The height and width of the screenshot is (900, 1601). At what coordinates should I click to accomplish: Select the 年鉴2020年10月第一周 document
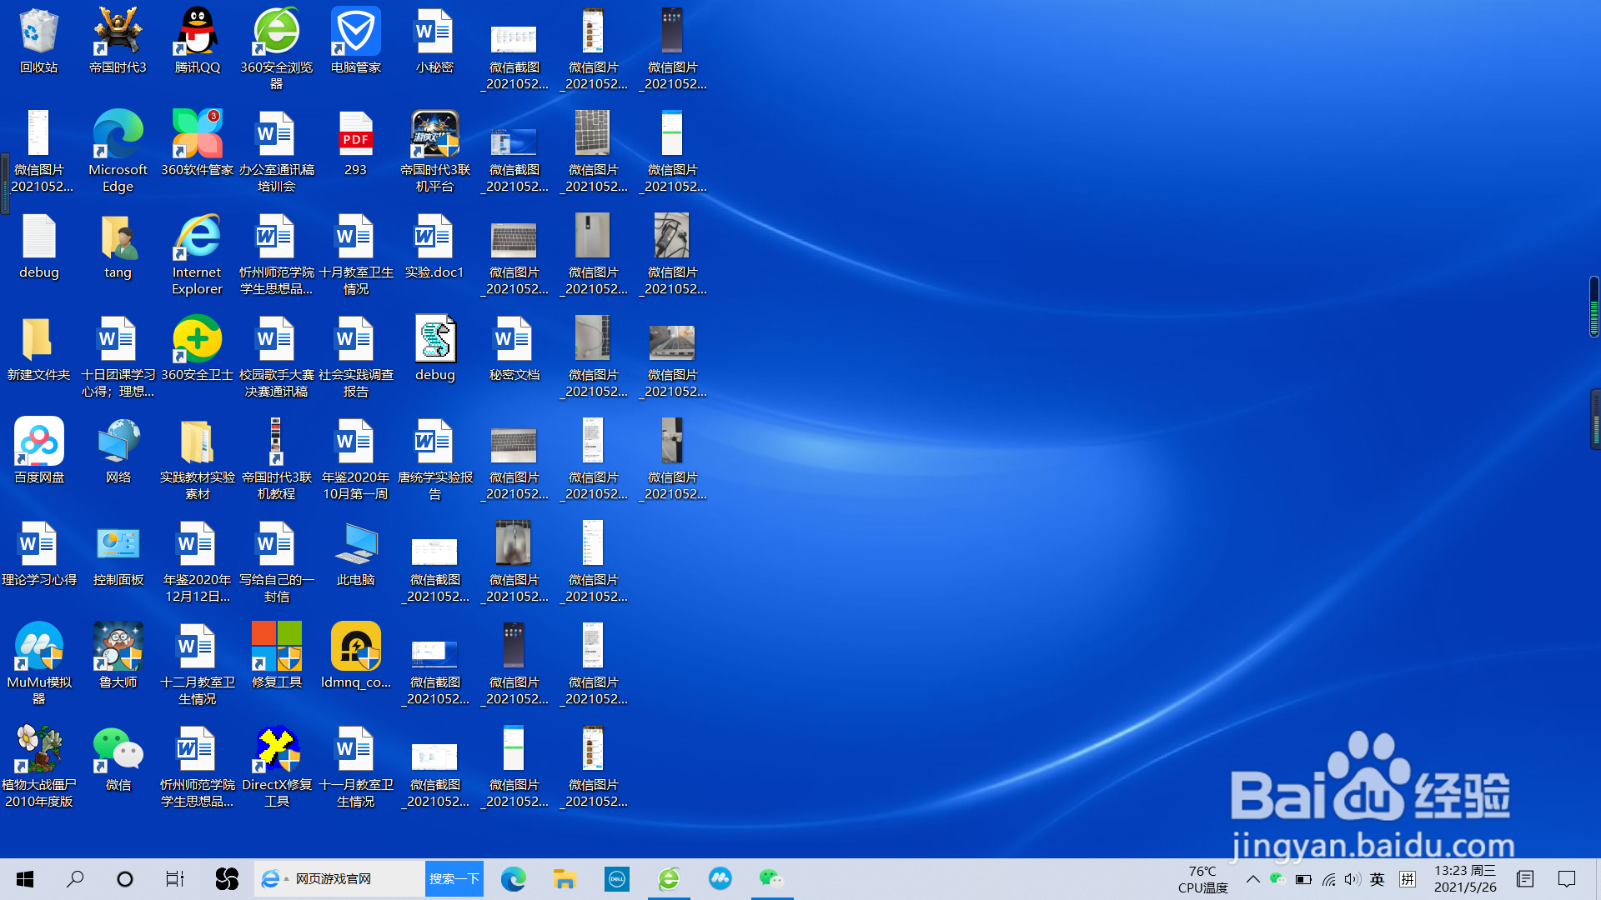pyautogui.click(x=355, y=458)
